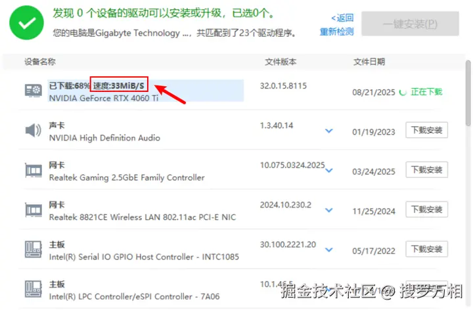Click 下载安装 for Realtek Gaming 2.5GbE controller
This screenshot has width=473, height=310.
click(426, 169)
